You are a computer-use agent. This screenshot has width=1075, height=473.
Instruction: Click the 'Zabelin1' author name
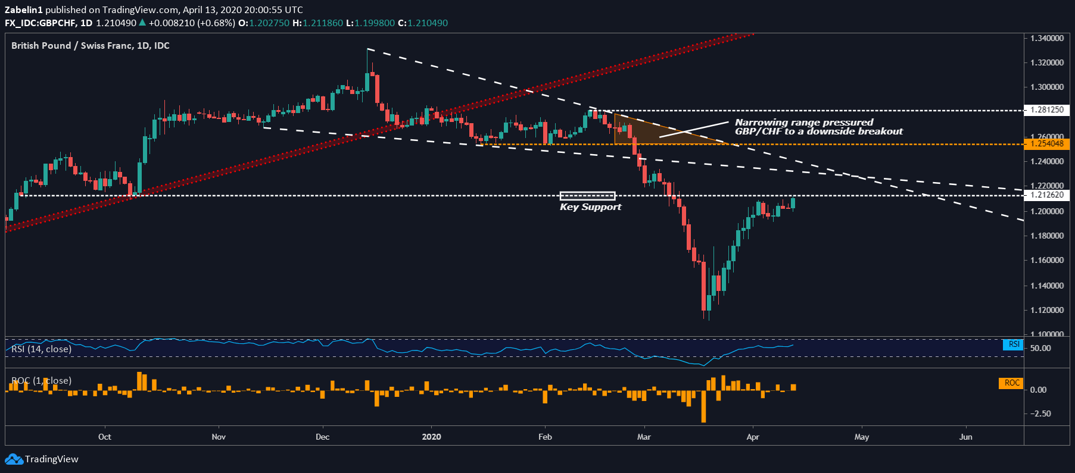[x=24, y=10]
